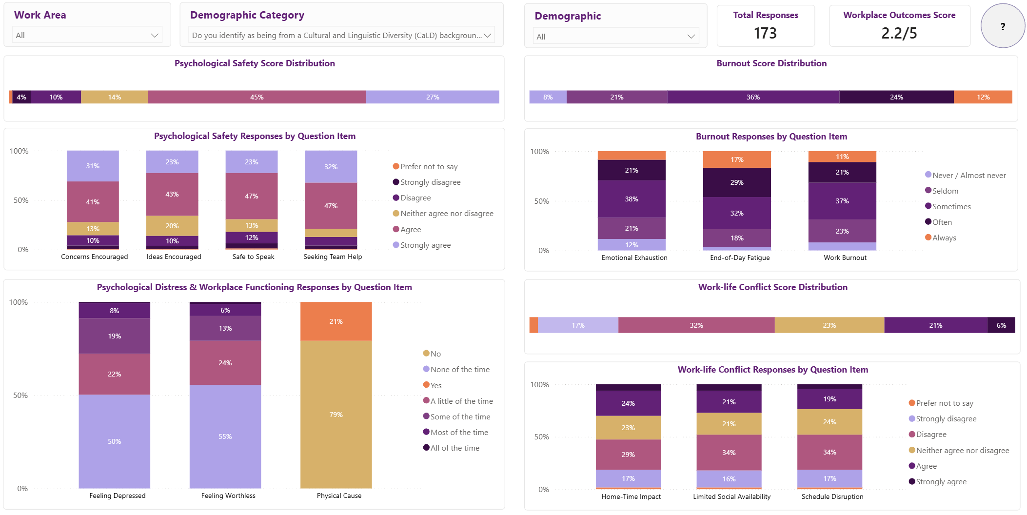Select the Strongly agree legend dot in Psychological Safety
1027x515 pixels.
click(x=396, y=245)
